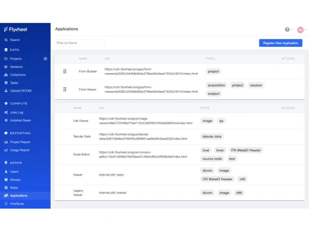Click the Form Viewer drag handle
Screen dimensions: 309x232
(65, 89)
